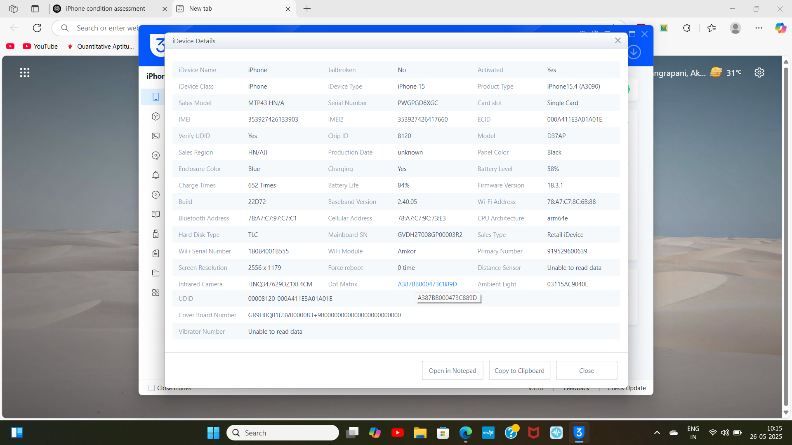
Task: Open the Quantitative Aptitu... bookmark
Action: [100, 46]
